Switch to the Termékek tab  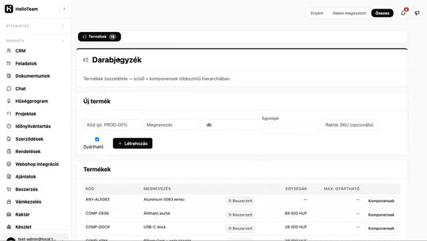(99, 37)
